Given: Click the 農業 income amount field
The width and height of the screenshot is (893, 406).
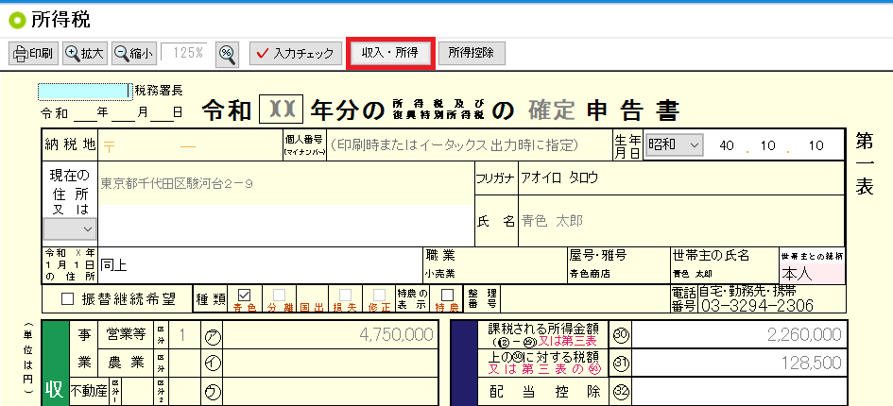Looking at the screenshot, I should 330,364.
